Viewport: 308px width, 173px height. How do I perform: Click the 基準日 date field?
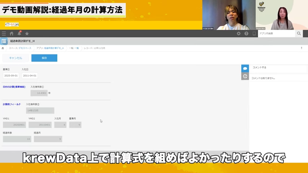[11, 76]
